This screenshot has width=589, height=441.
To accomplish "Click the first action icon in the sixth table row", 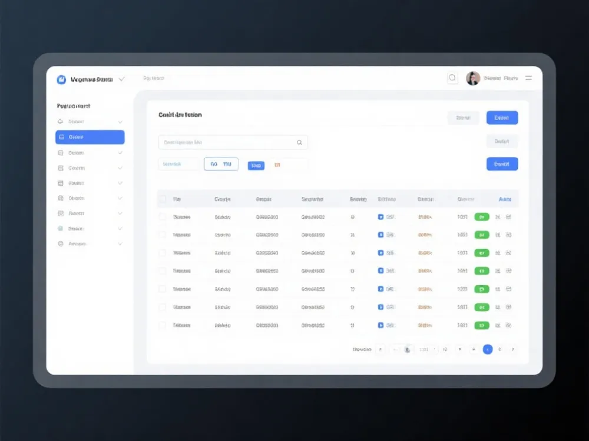I will pyautogui.click(x=498, y=307).
